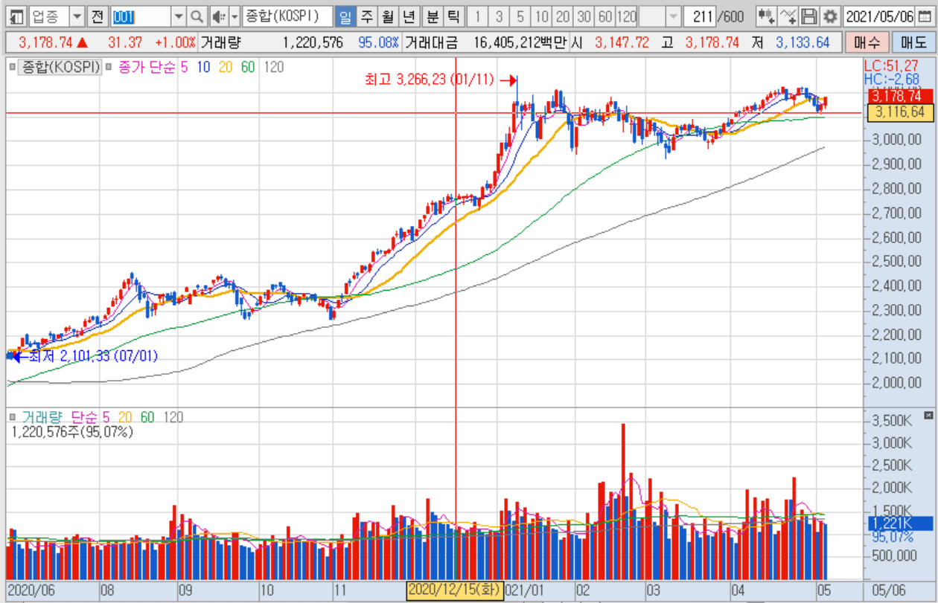The image size is (938, 603).
Task: Click the 종가 단순 moving average label
Action: (145, 68)
